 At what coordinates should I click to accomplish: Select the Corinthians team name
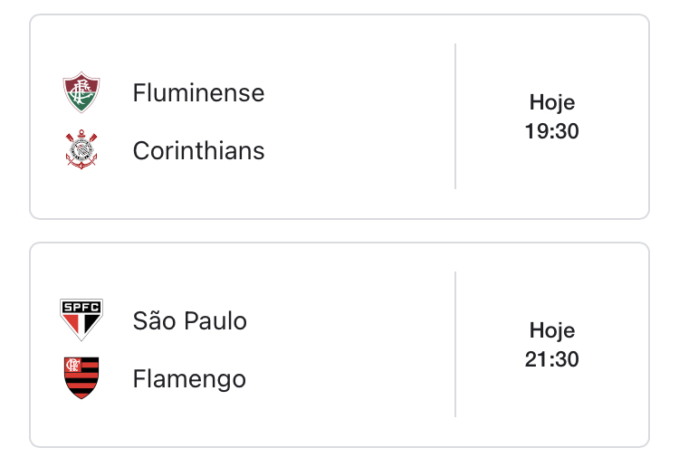(198, 151)
